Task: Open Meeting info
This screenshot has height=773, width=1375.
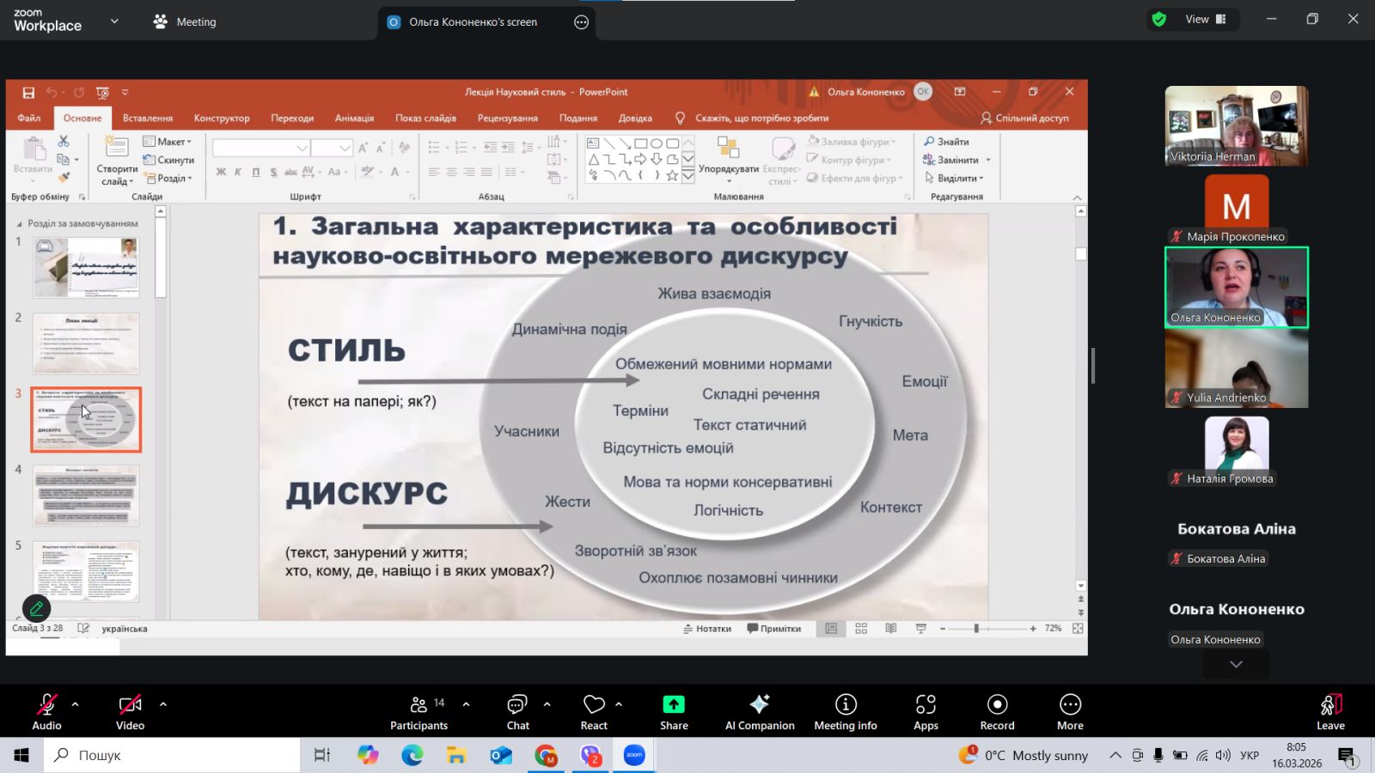Action: point(846,711)
